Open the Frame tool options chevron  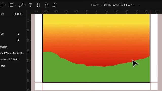coord(5,5)
